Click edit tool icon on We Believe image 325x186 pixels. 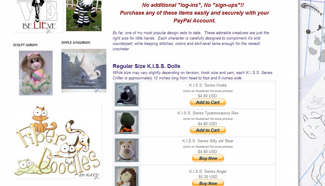49,31
